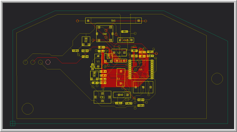The height and width of the screenshot is (132, 237).
Task: Select the SW2 square switch footprint
Action: tap(105, 34)
